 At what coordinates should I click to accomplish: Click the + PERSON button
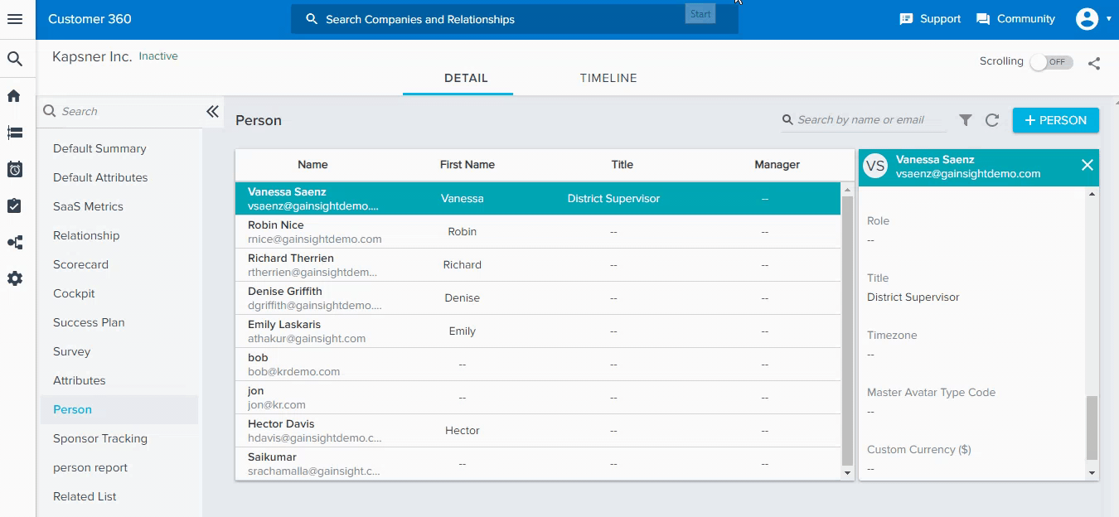click(x=1055, y=120)
